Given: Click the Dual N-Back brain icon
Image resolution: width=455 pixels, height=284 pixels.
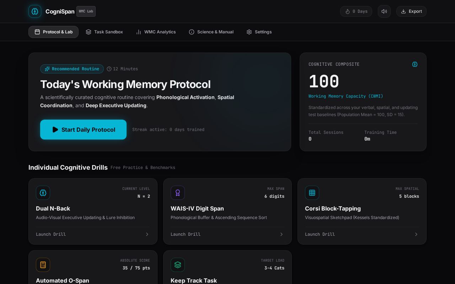Looking at the screenshot, I should (x=43, y=193).
